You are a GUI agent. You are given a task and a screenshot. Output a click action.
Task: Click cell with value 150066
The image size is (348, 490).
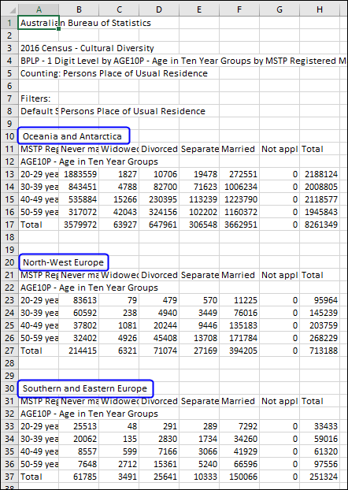coord(239,477)
